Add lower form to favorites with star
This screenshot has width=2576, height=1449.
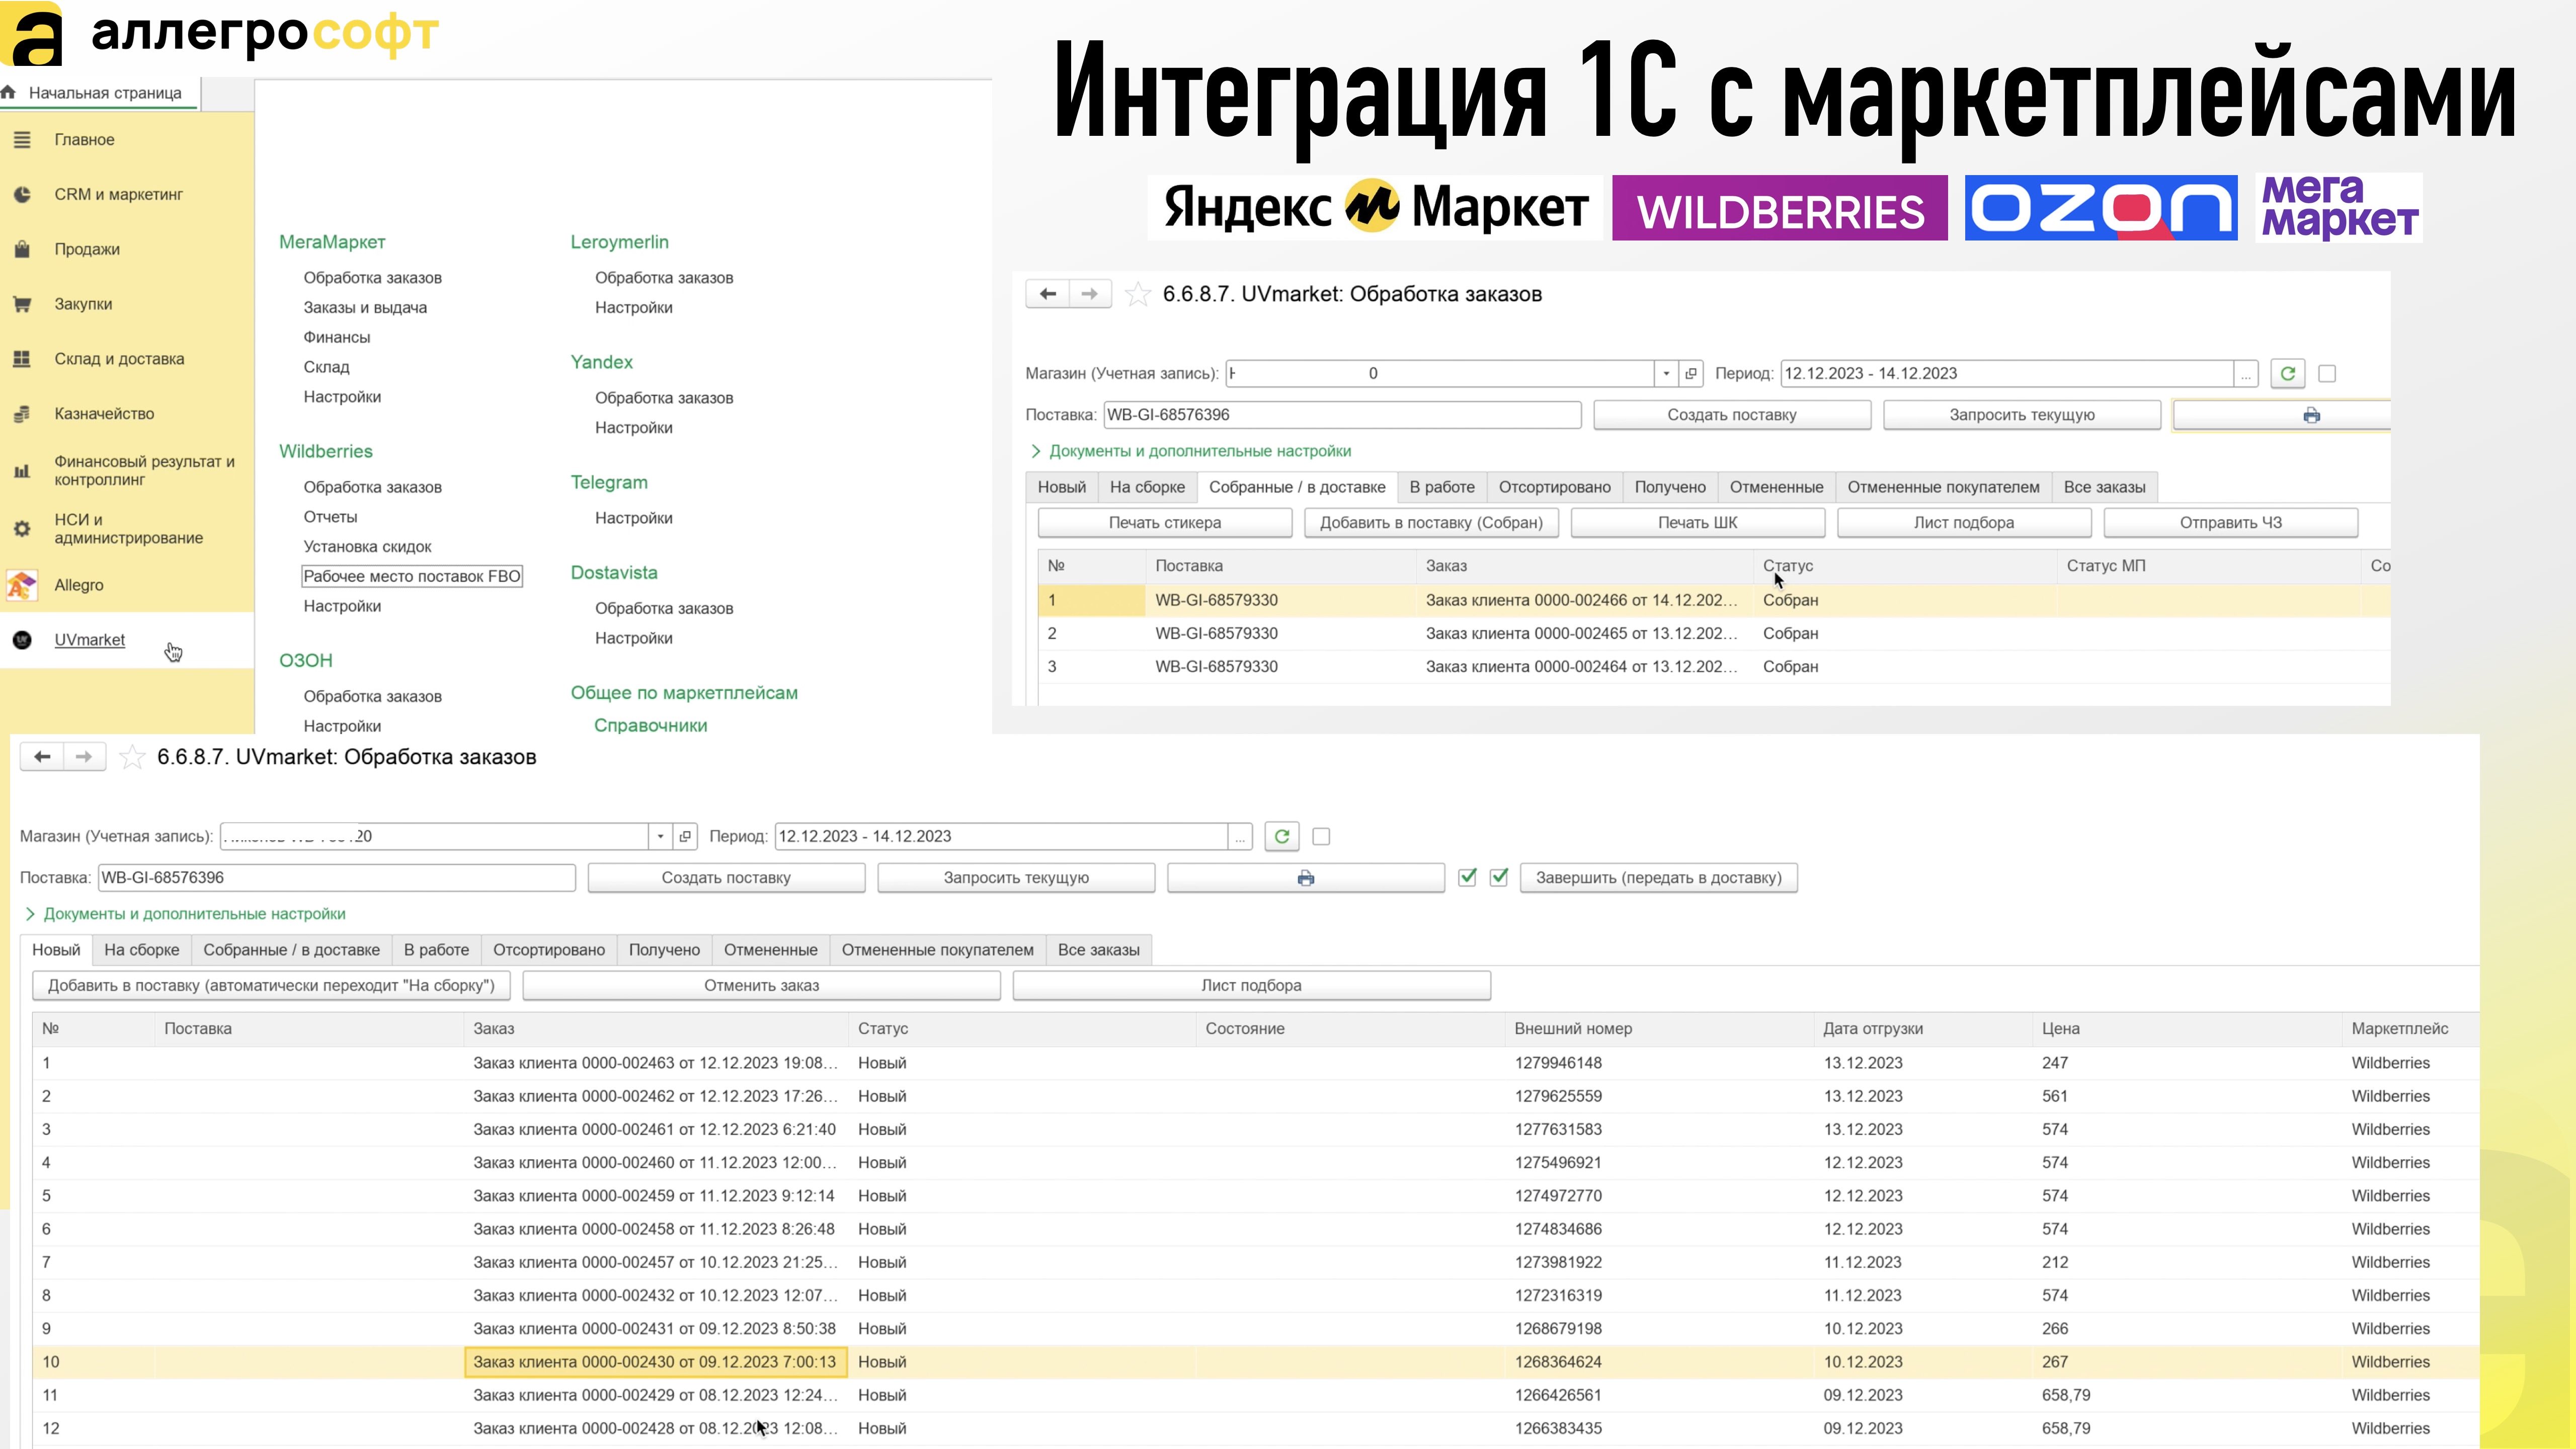pyautogui.click(x=131, y=757)
